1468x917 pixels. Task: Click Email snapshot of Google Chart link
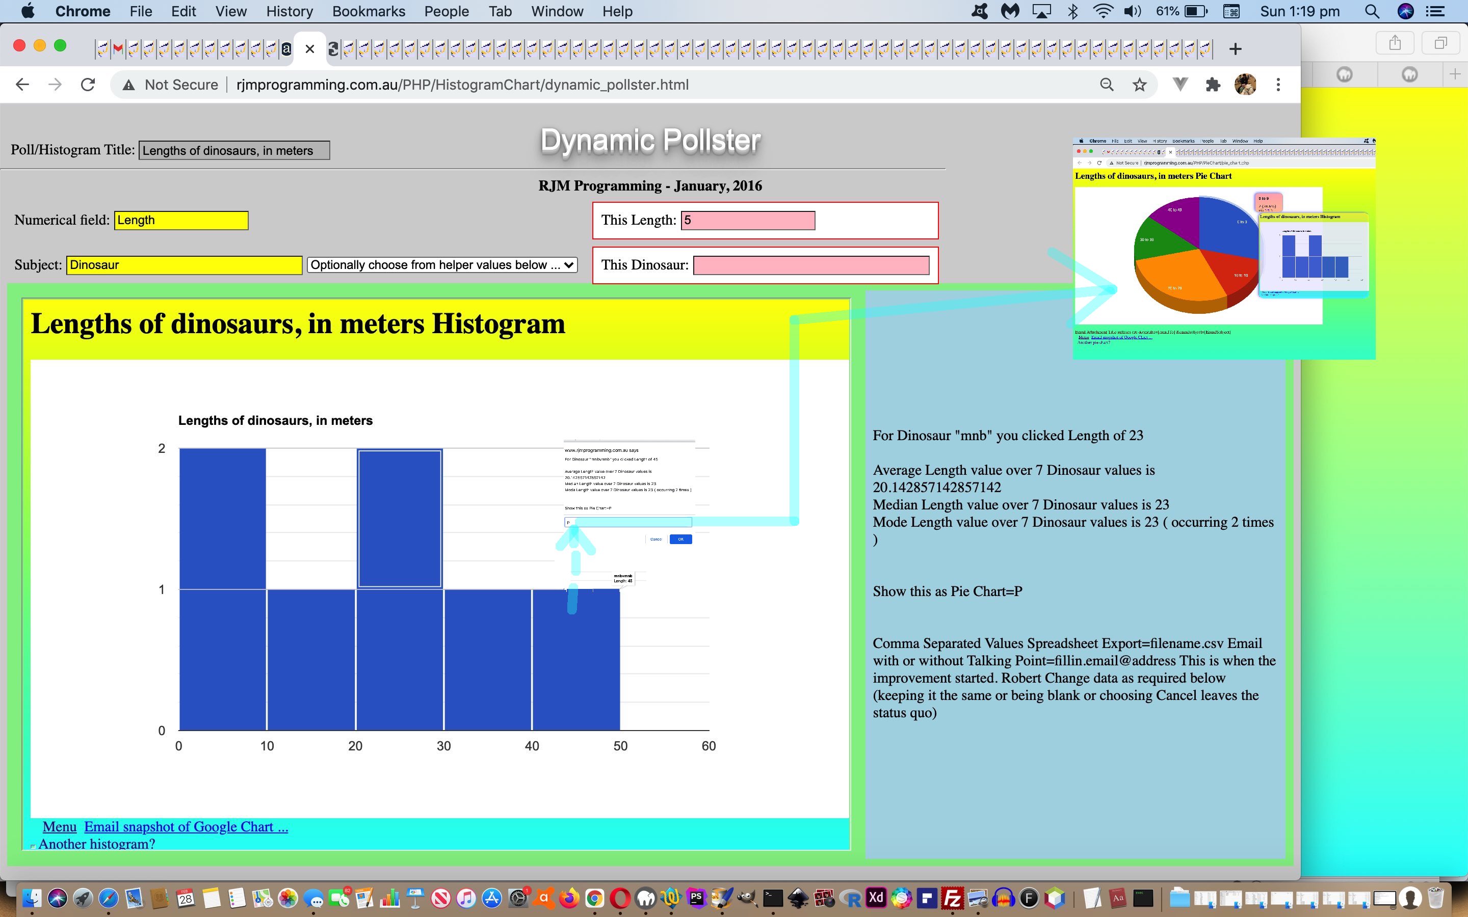click(x=186, y=827)
